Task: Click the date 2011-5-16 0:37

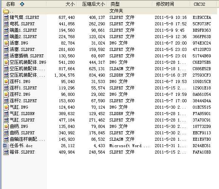Action: coord(171,75)
